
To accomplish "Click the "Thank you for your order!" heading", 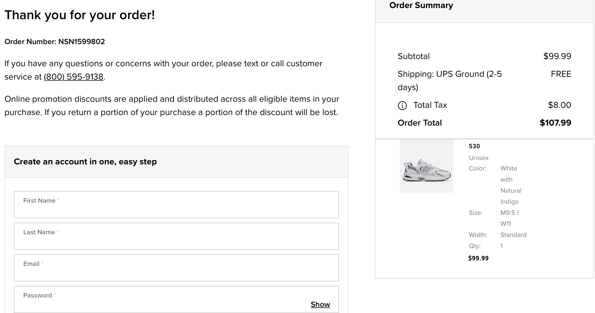I will 80,15.
